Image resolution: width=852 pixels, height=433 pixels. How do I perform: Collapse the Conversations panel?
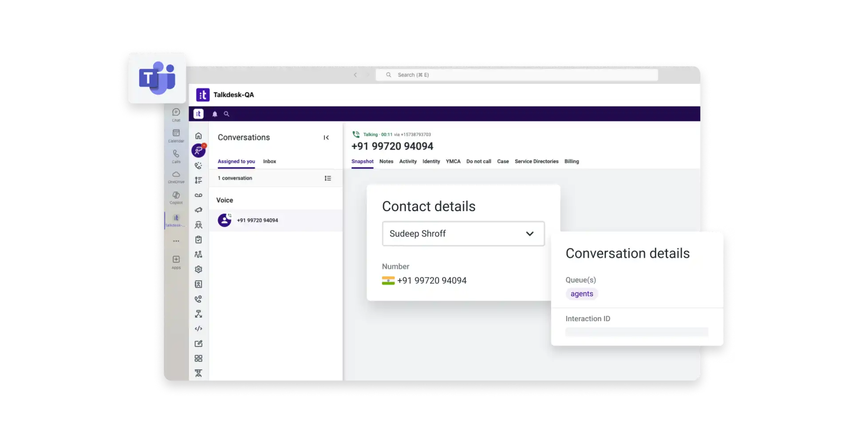326,138
